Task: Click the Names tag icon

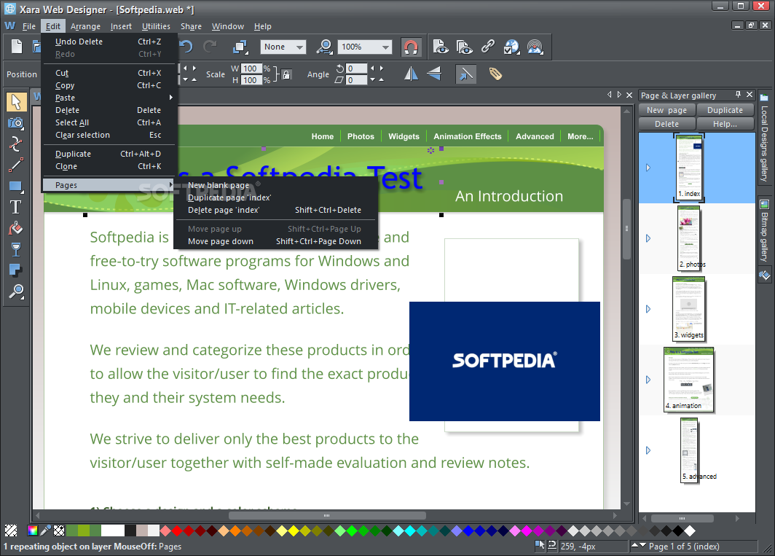Action: 495,74
